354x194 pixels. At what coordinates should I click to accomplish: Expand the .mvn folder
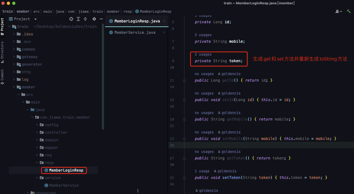point(14,42)
